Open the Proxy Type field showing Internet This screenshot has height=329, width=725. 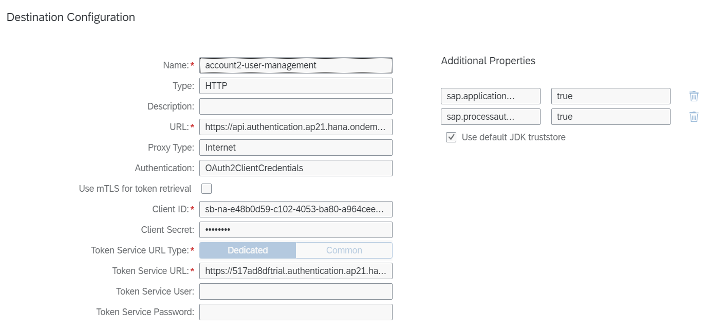(295, 148)
